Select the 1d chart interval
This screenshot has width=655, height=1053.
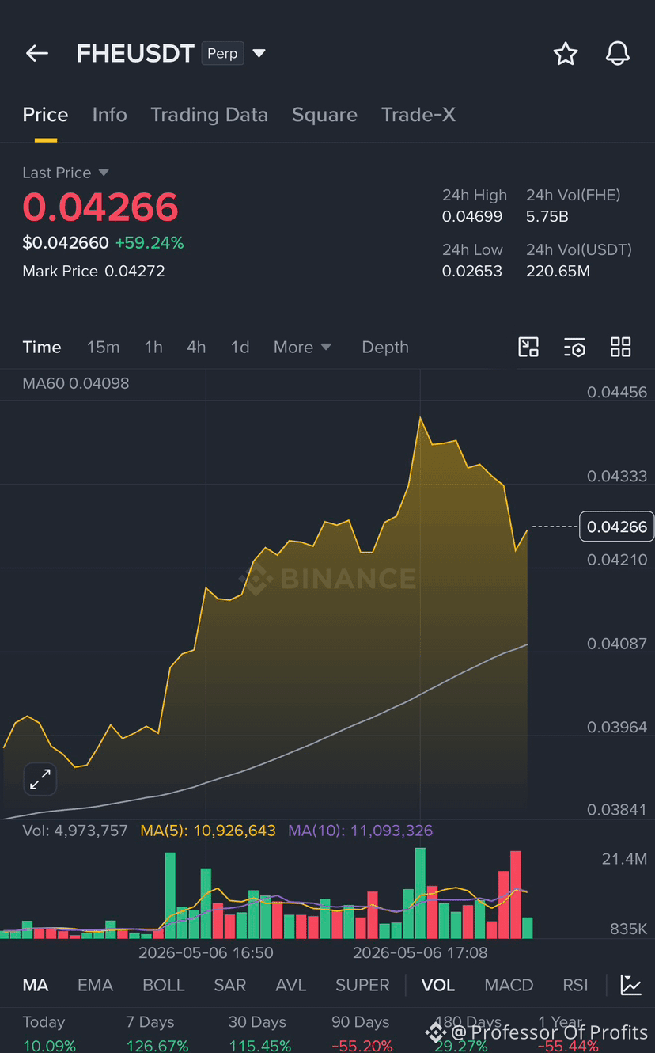[240, 347]
